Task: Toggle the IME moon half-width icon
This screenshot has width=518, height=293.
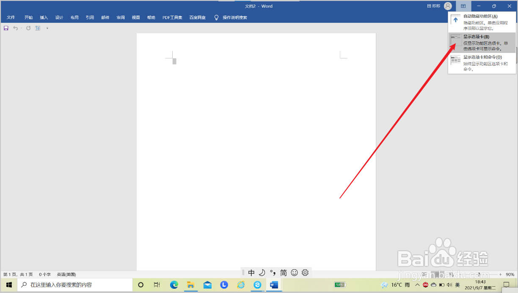Action: pos(262,273)
